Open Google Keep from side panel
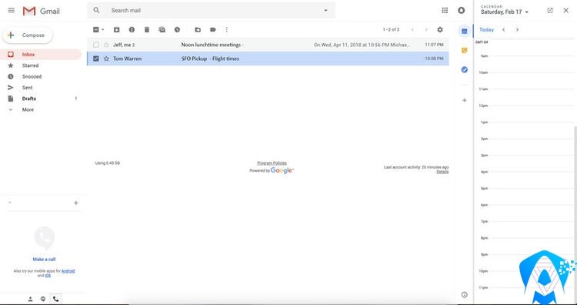Screen dimensions: 577x305 (x=465, y=51)
